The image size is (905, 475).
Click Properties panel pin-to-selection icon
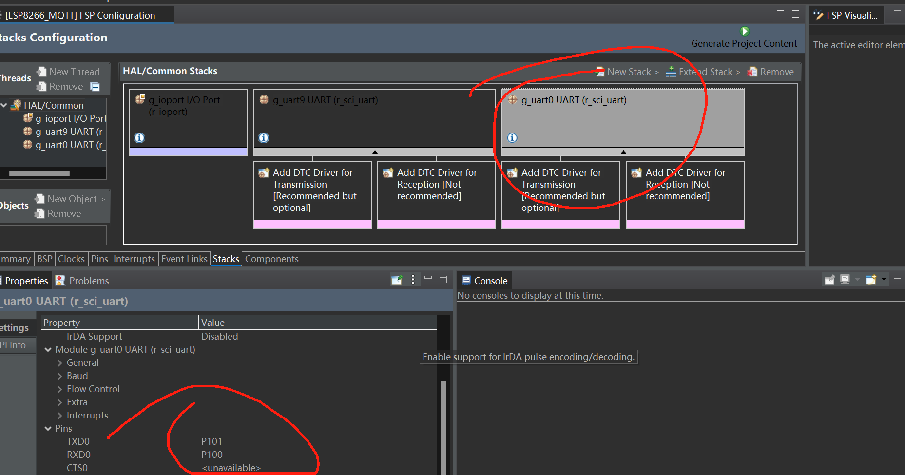click(397, 280)
